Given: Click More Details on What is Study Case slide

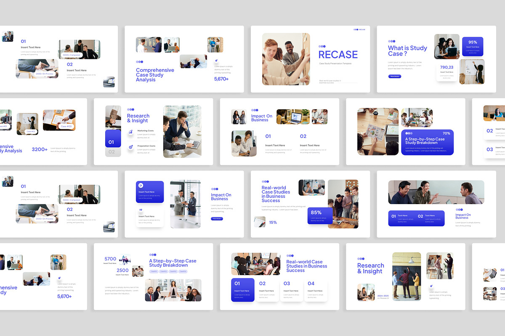Looking at the screenshot, I should [x=394, y=76].
